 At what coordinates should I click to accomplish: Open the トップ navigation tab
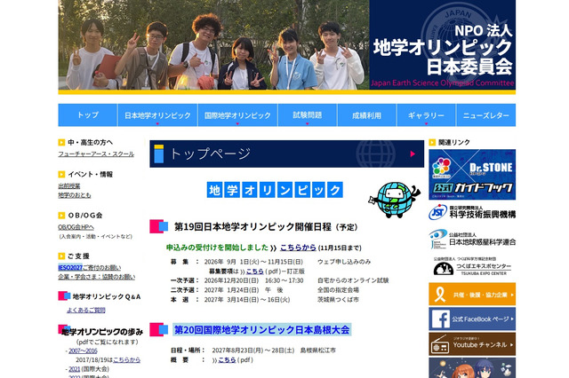point(87,114)
